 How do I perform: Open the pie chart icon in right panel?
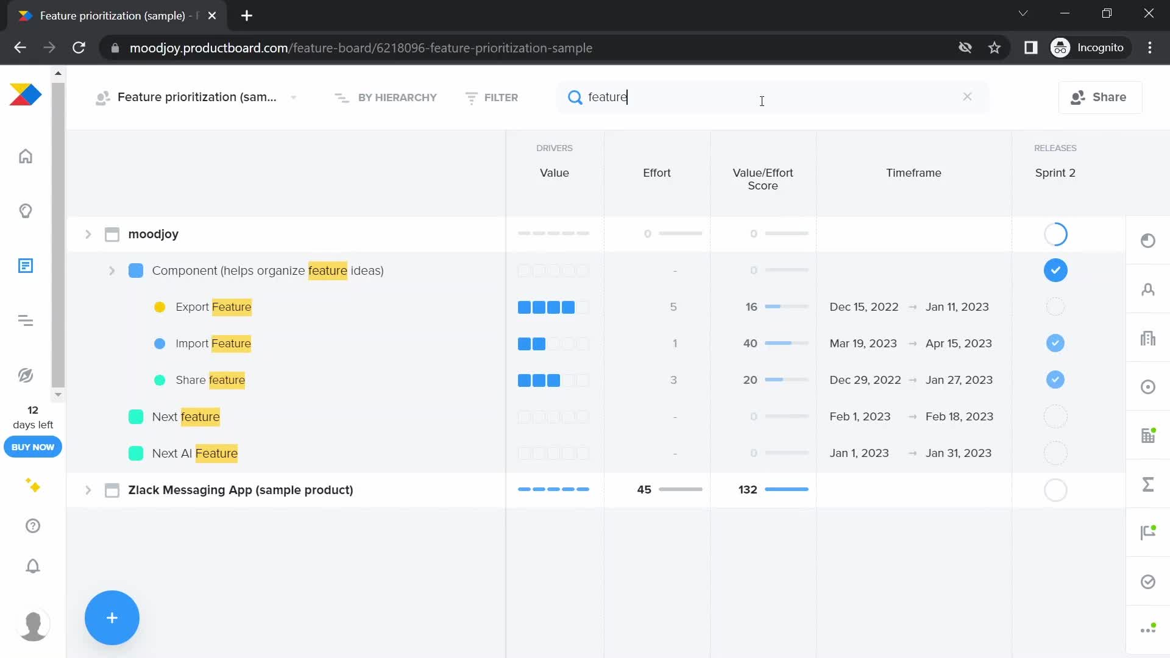[x=1148, y=241]
